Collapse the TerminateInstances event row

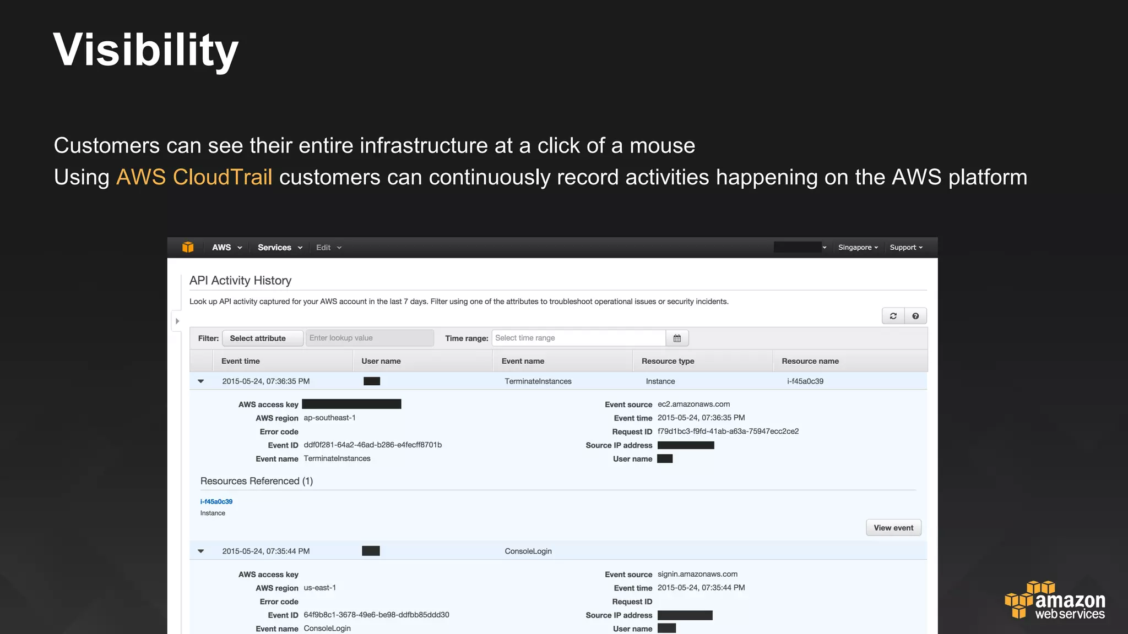click(201, 381)
